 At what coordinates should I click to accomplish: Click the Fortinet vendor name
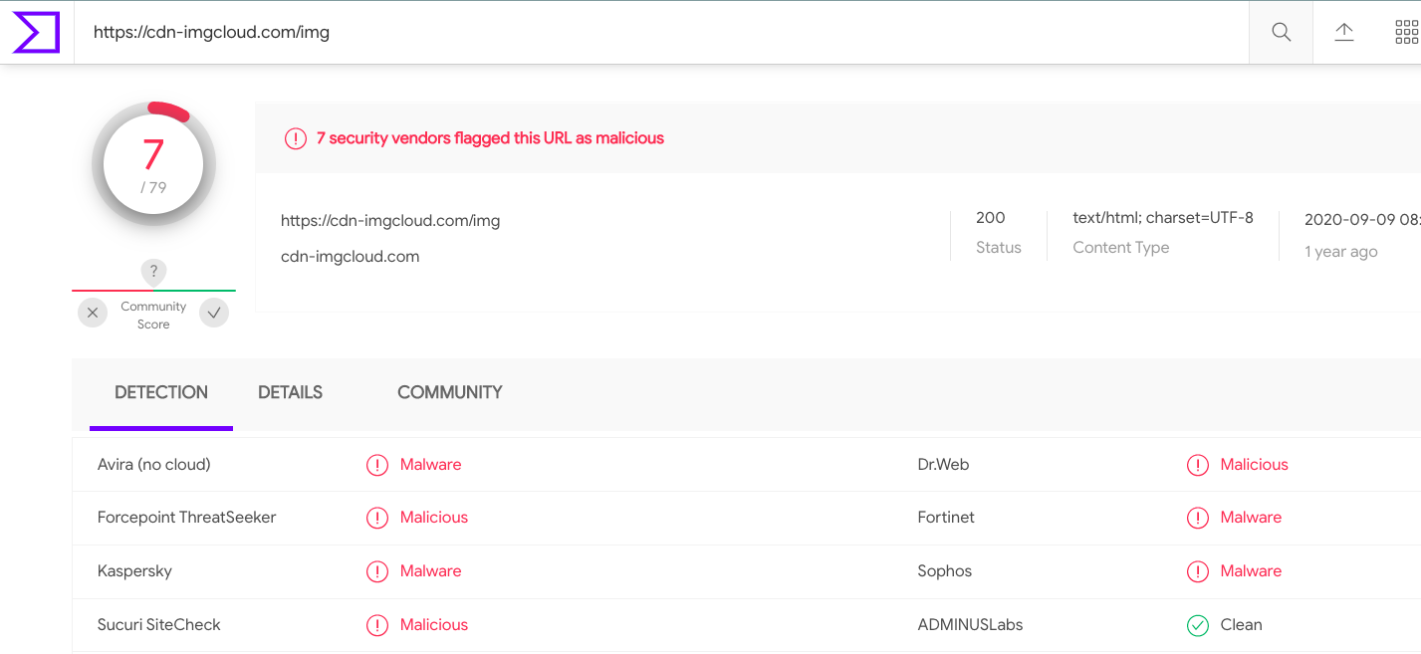[946, 518]
